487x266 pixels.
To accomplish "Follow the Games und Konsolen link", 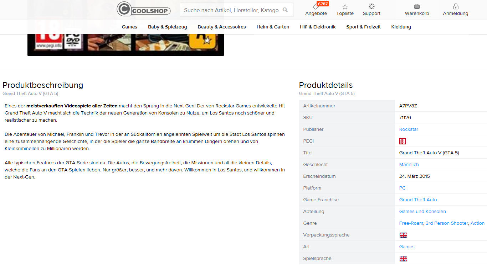I will point(422,212).
